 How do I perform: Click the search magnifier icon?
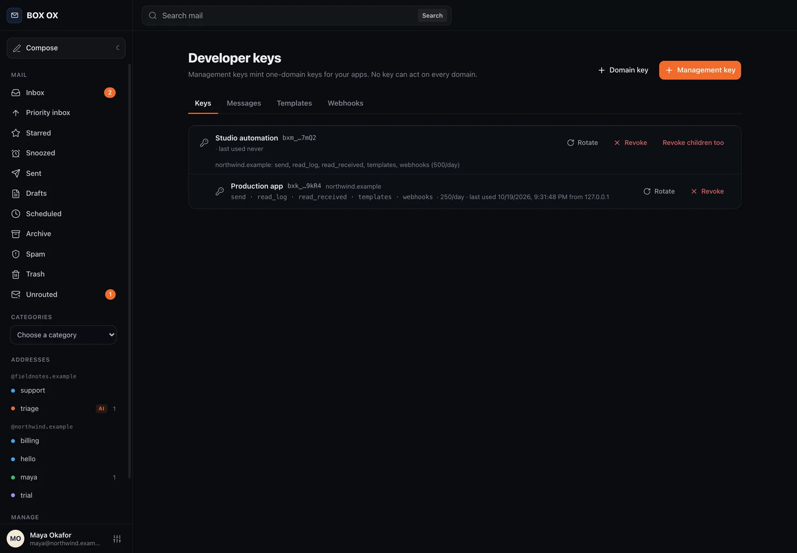point(153,15)
